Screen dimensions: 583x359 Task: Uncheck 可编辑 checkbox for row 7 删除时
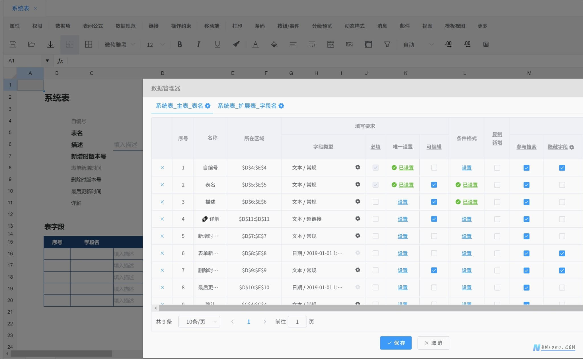[434, 270]
